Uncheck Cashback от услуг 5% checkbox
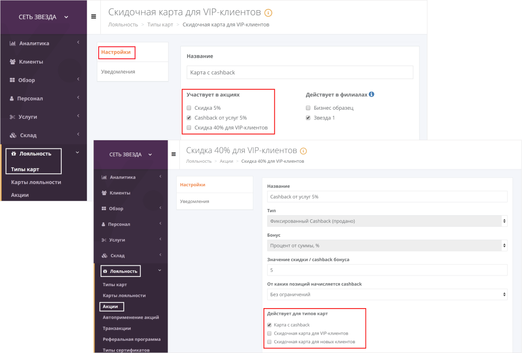Image resolution: width=522 pixels, height=353 pixels. click(189, 118)
